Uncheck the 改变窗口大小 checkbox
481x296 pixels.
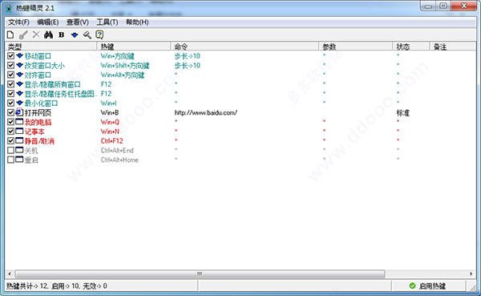tap(10, 65)
